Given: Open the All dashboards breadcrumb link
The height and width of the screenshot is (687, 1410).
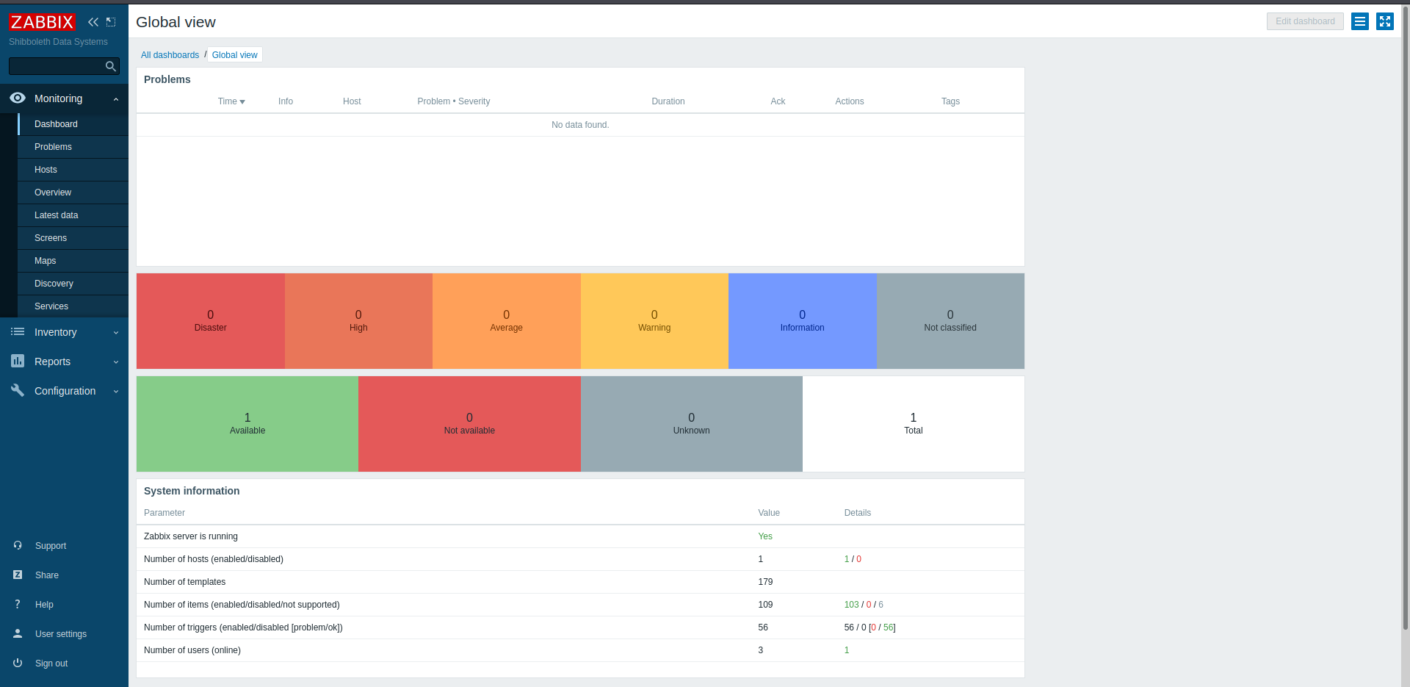Looking at the screenshot, I should (170, 55).
